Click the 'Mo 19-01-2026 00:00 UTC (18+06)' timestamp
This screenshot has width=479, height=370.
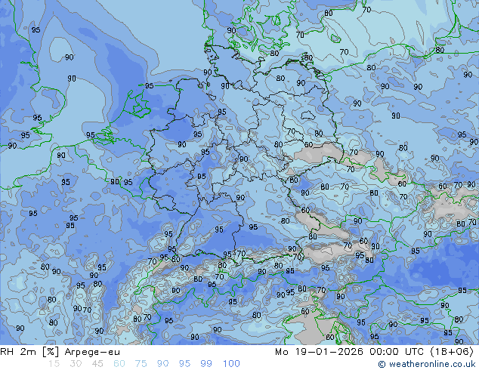pyautogui.click(x=374, y=352)
